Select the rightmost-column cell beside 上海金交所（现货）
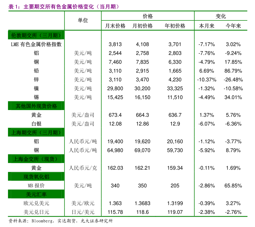Viewport: 255px width, 227px height. tap(221, 159)
